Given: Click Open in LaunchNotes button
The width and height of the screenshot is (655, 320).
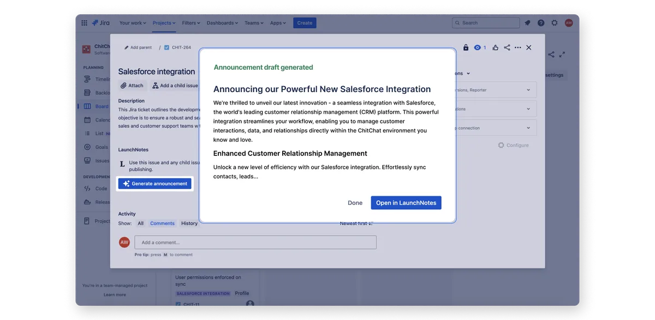Looking at the screenshot, I should click(x=406, y=203).
